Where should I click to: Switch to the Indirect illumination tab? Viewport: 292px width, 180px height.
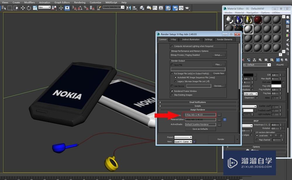191,40
